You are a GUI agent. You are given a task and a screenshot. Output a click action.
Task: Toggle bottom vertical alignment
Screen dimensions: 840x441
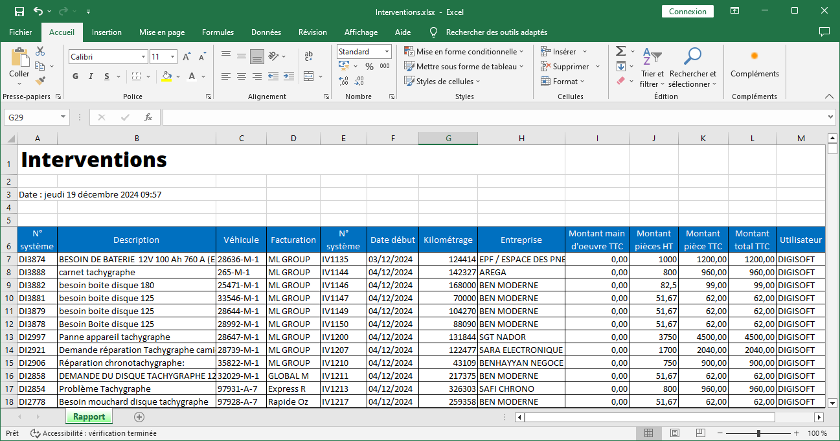click(257, 56)
